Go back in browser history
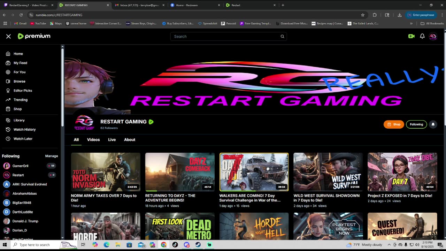446x251 pixels. (x=4, y=15)
